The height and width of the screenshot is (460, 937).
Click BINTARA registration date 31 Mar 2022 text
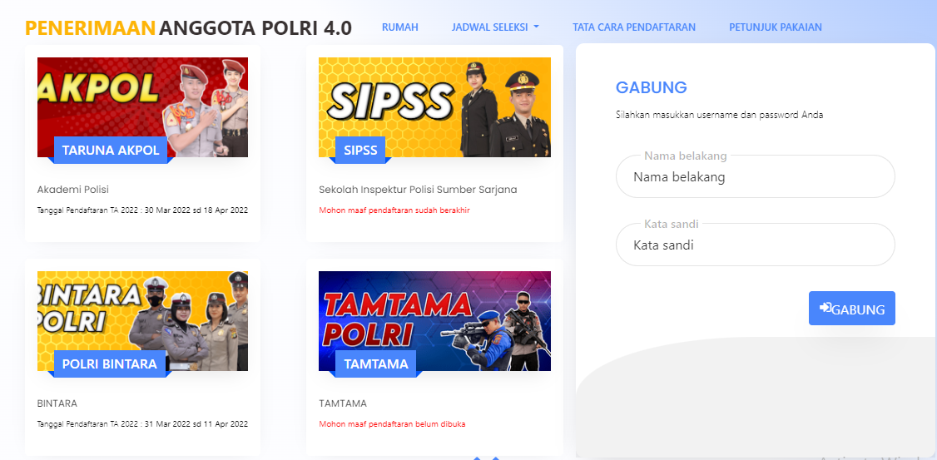142,424
